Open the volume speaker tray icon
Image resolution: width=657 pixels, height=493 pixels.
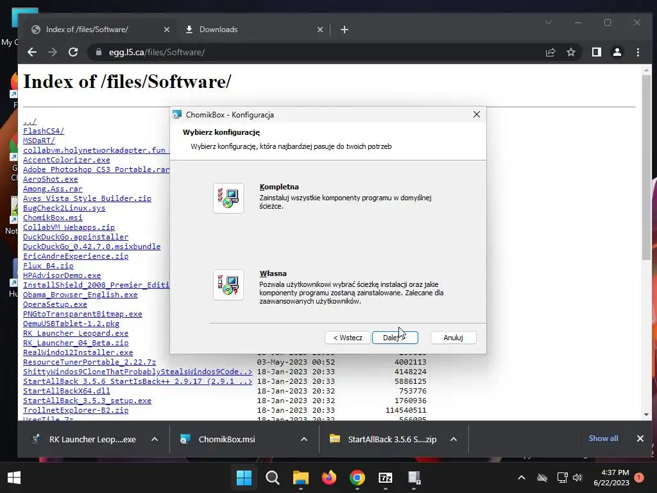pos(577,478)
